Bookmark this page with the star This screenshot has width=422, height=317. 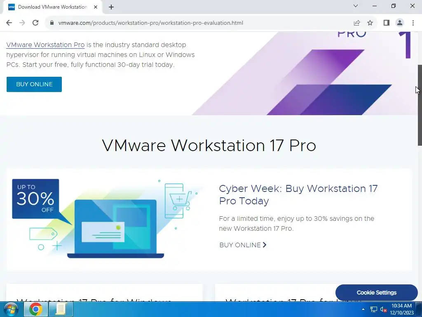pos(370,23)
